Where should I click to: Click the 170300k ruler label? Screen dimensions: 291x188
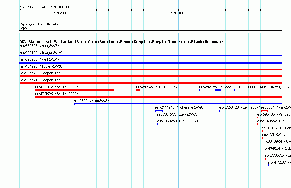pos(178,13)
